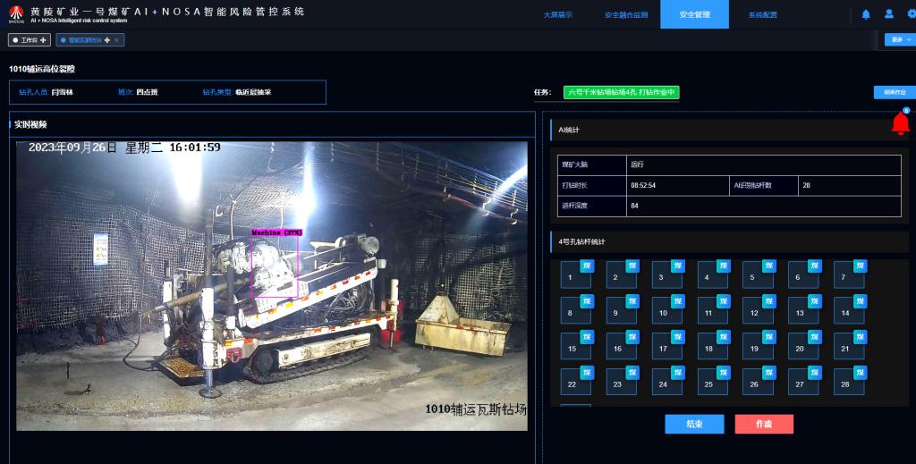Switch to the 大屏展示 tab
Image resolution: width=916 pixels, height=464 pixels.
coord(557,15)
